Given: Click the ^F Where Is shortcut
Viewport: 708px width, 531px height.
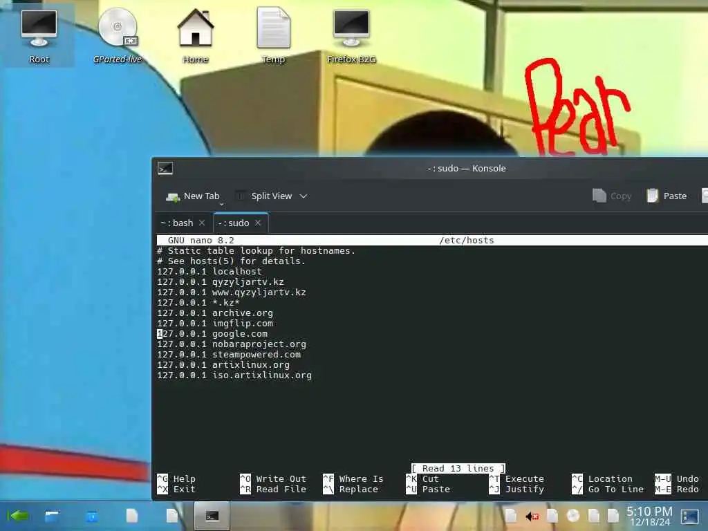Looking at the screenshot, I should (353, 478).
